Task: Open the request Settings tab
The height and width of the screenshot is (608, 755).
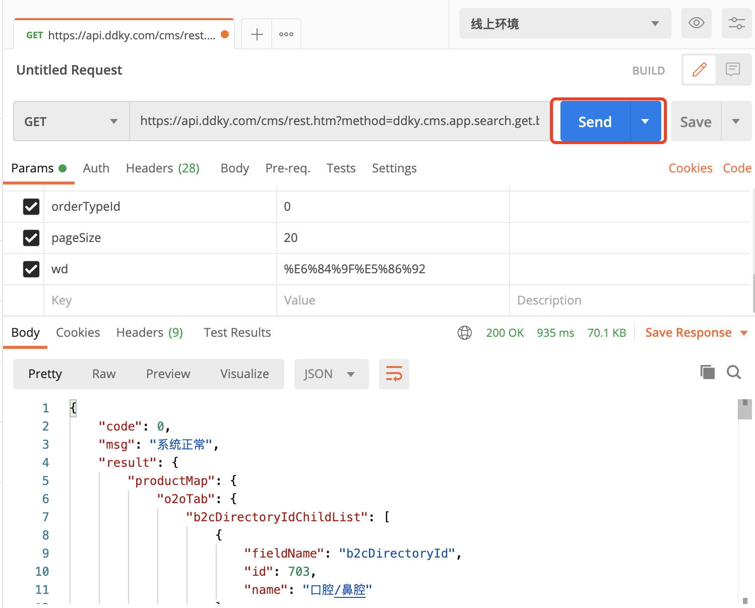Action: tap(394, 168)
